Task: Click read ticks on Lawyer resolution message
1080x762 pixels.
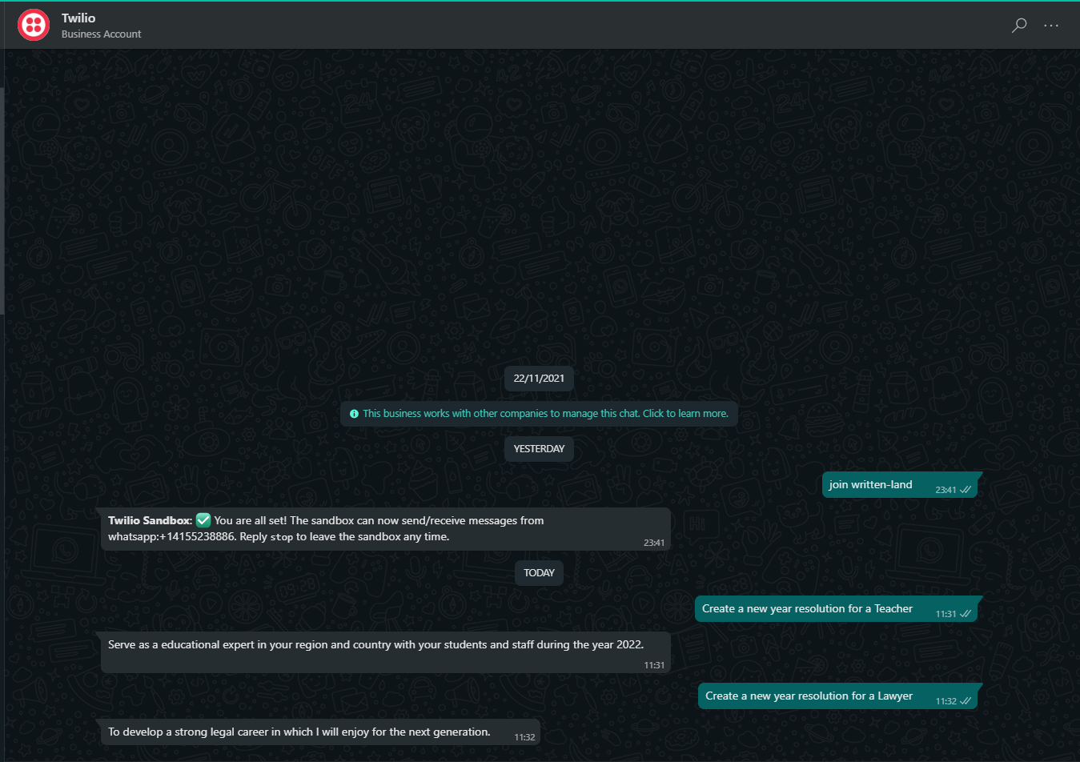Action: click(x=966, y=701)
